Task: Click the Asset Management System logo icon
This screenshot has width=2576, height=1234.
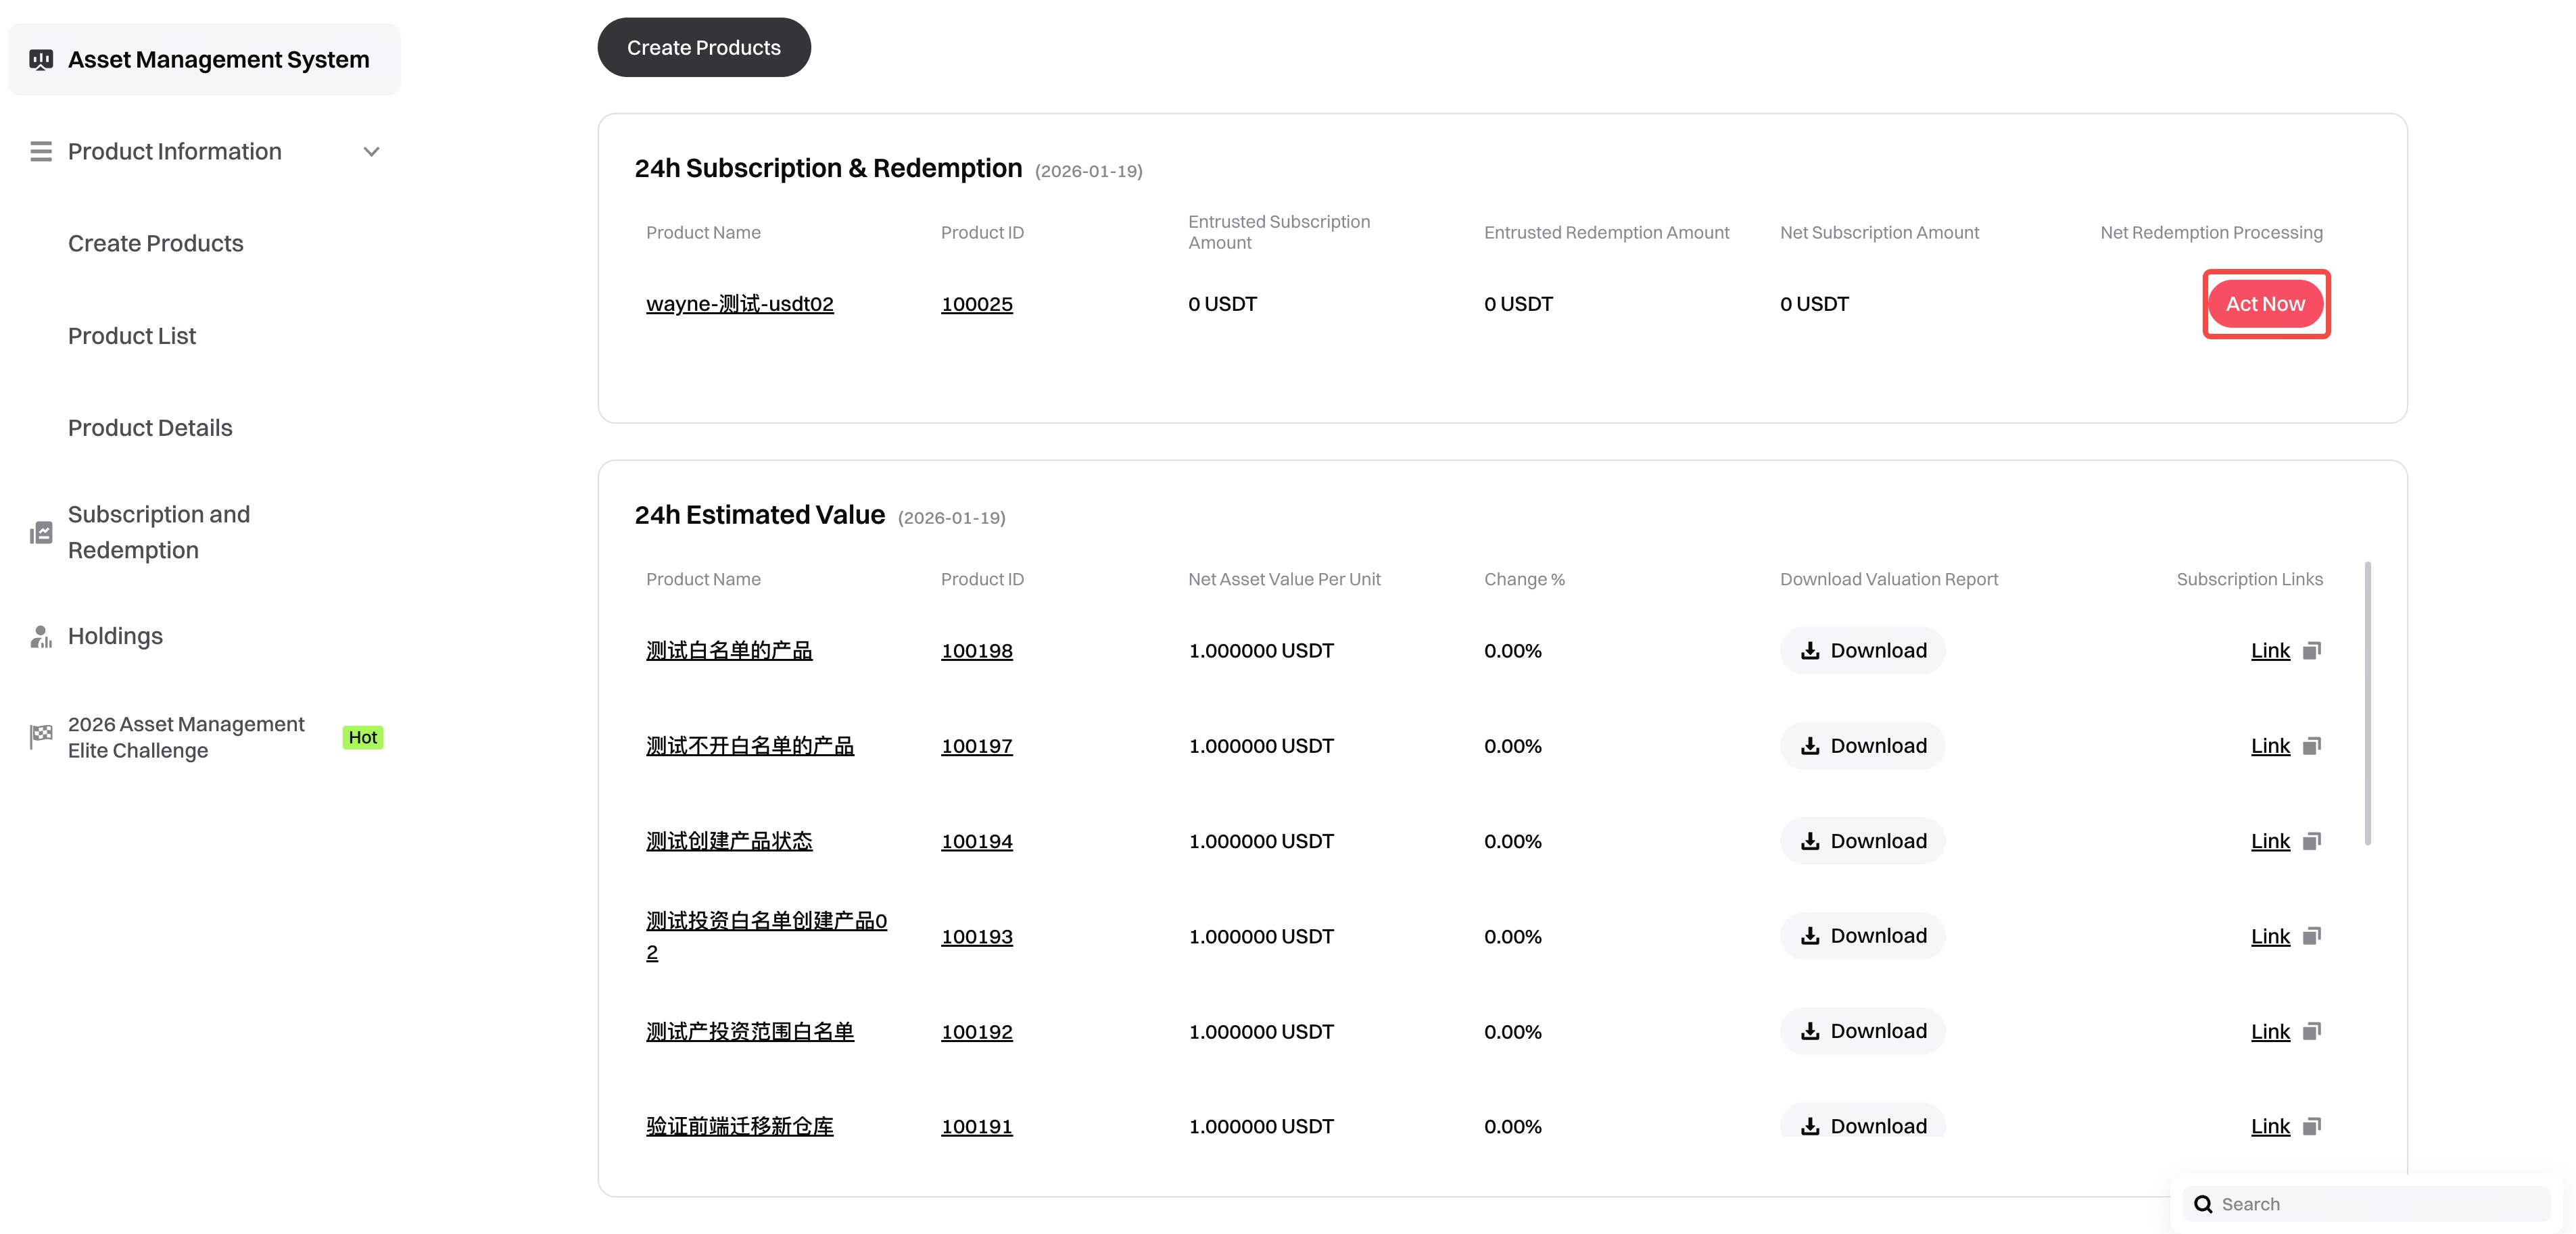Action: [41, 60]
